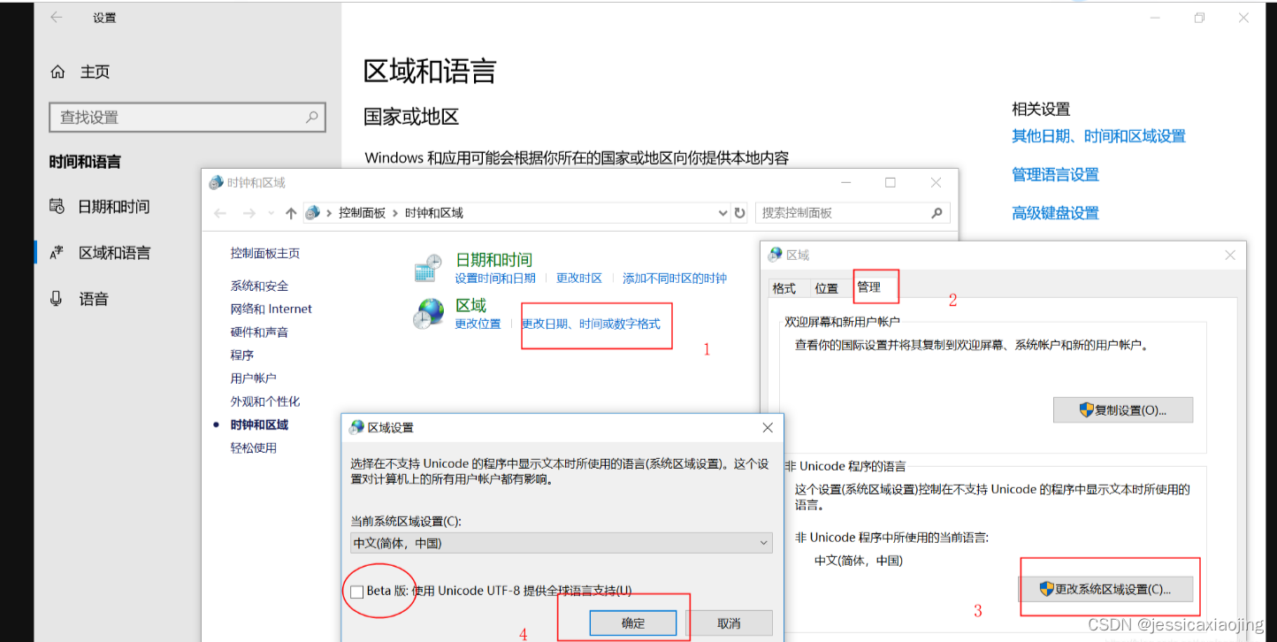This screenshot has height=642, width=1277.
Task: Open the 管理语言设置 link
Action: coord(1055,174)
